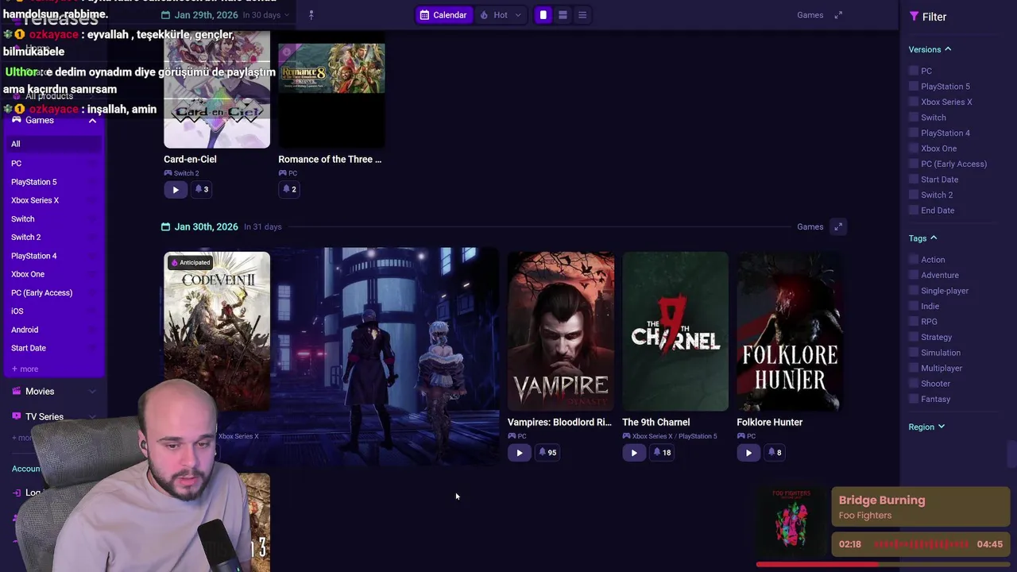Select compact list layout icon

tap(582, 15)
